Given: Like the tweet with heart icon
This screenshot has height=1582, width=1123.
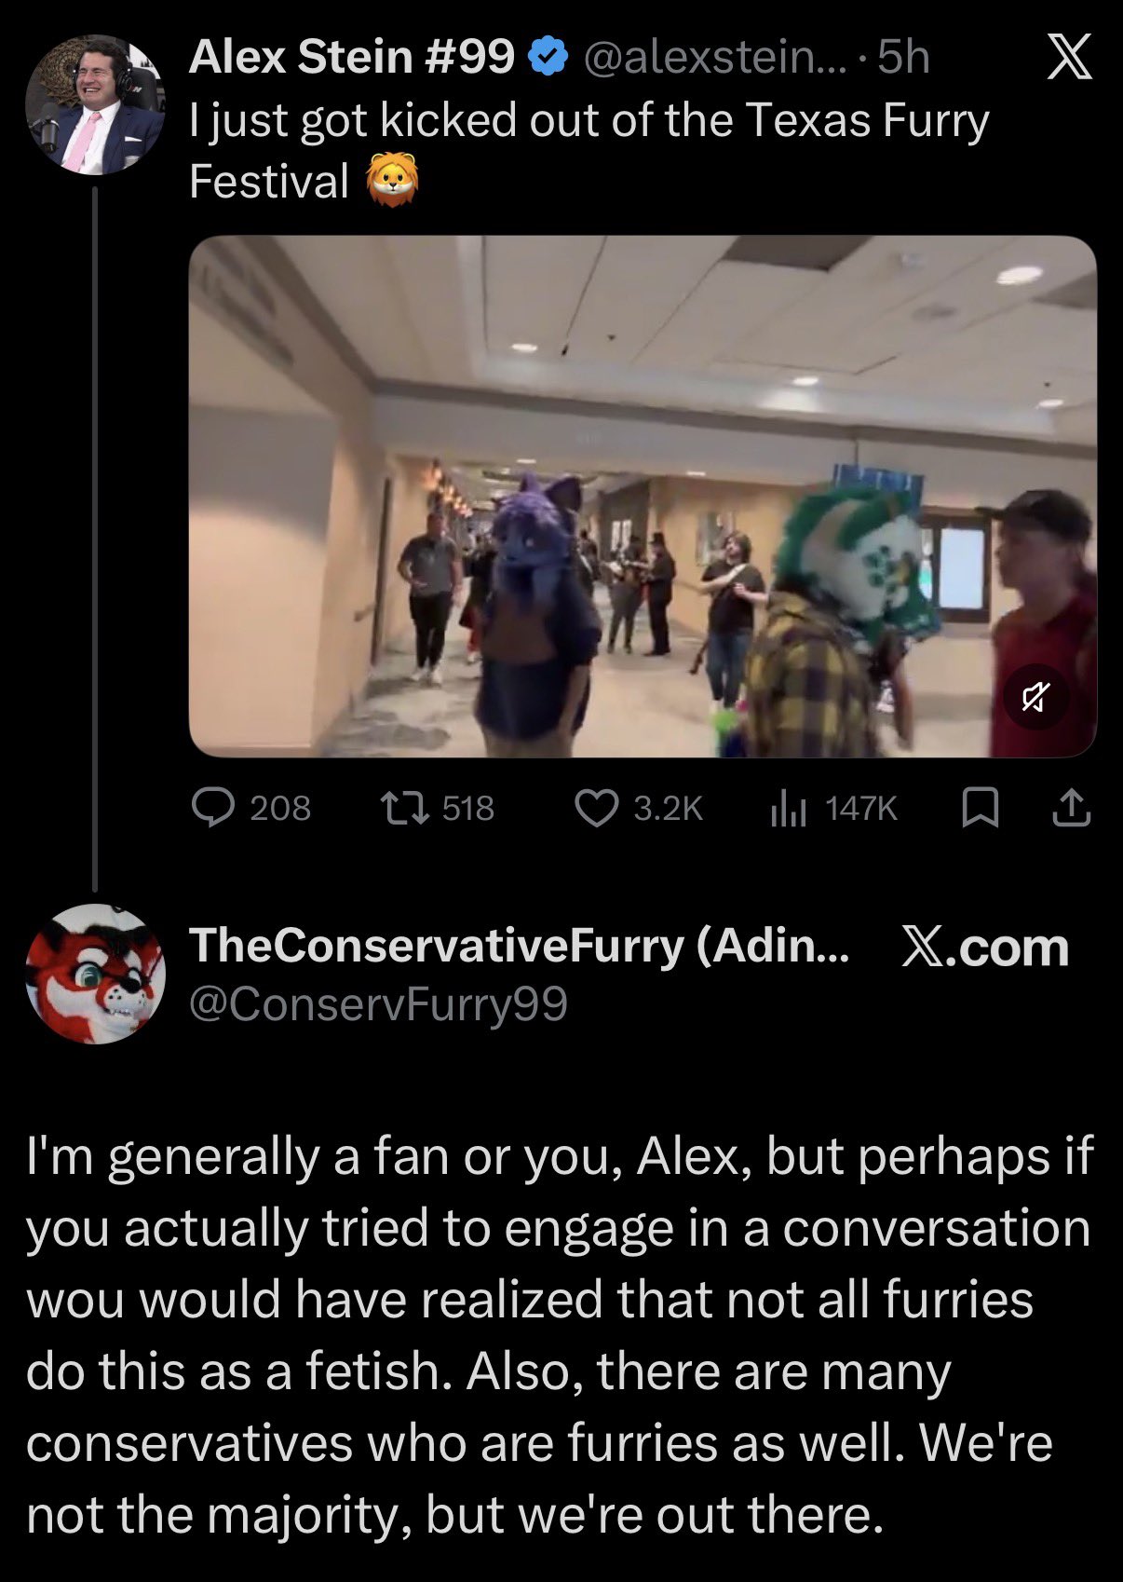Looking at the screenshot, I should pyautogui.click(x=596, y=808).
